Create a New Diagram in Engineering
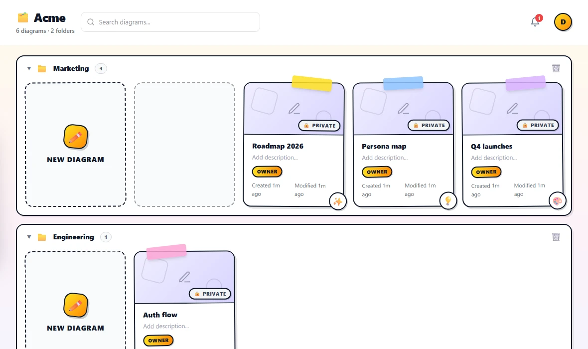The height and width of the screenshot is (349, 588). coord(75,300)
